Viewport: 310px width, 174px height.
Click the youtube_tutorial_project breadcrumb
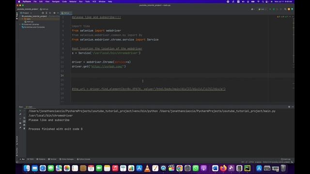tap(28, 9)
